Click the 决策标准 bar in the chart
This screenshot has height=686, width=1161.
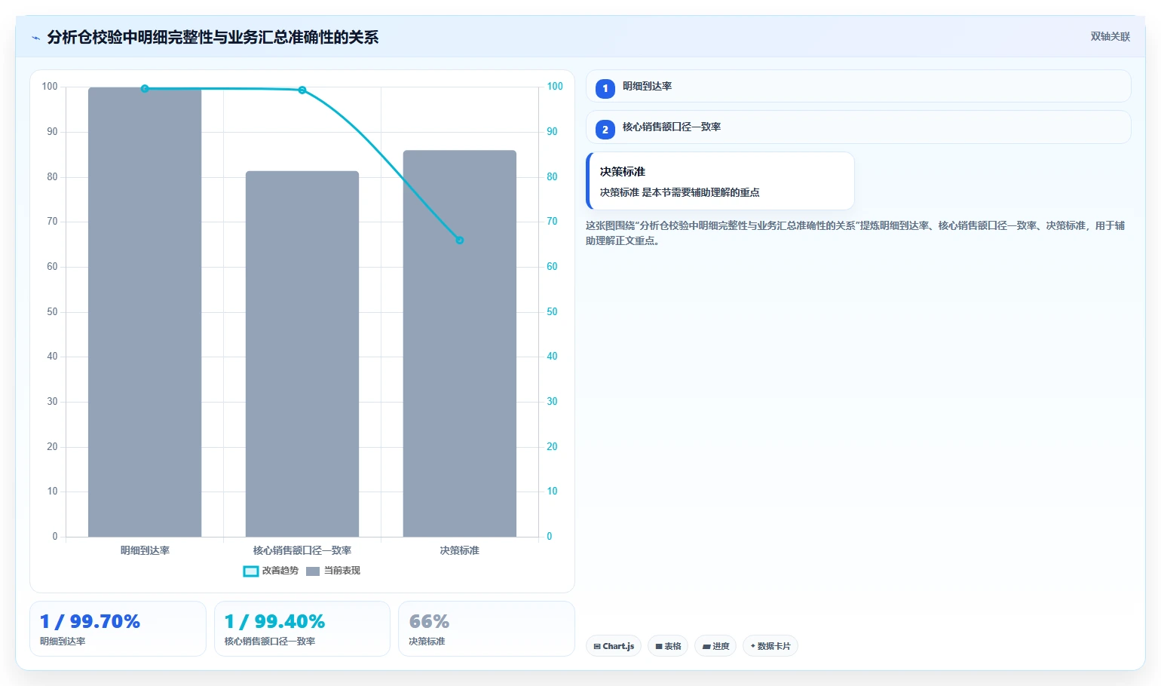click(460, 344)
